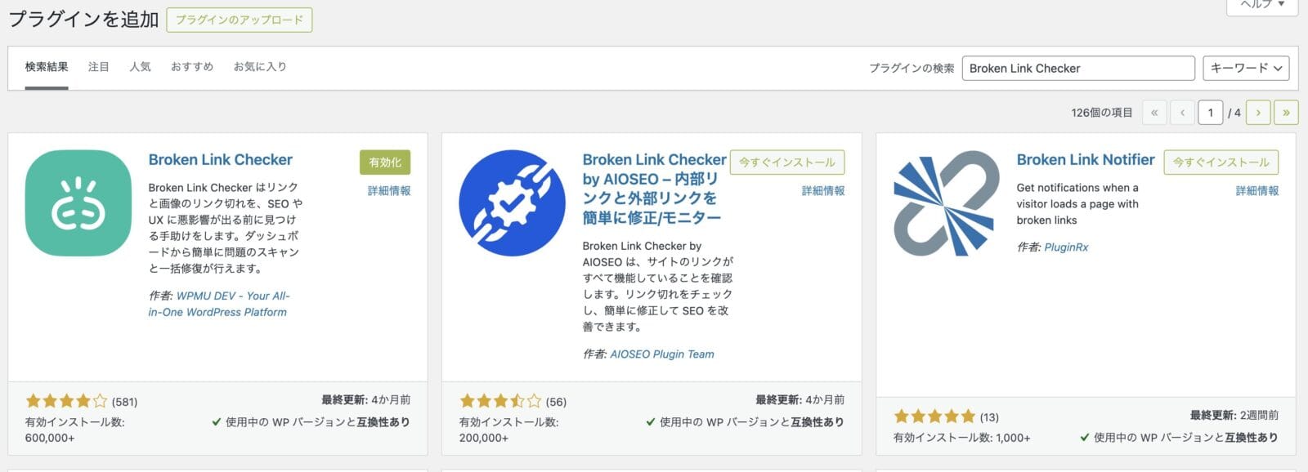Switch to the 人気 tab
Viewport: 1308px width, 472px height.
pos(140,67)
